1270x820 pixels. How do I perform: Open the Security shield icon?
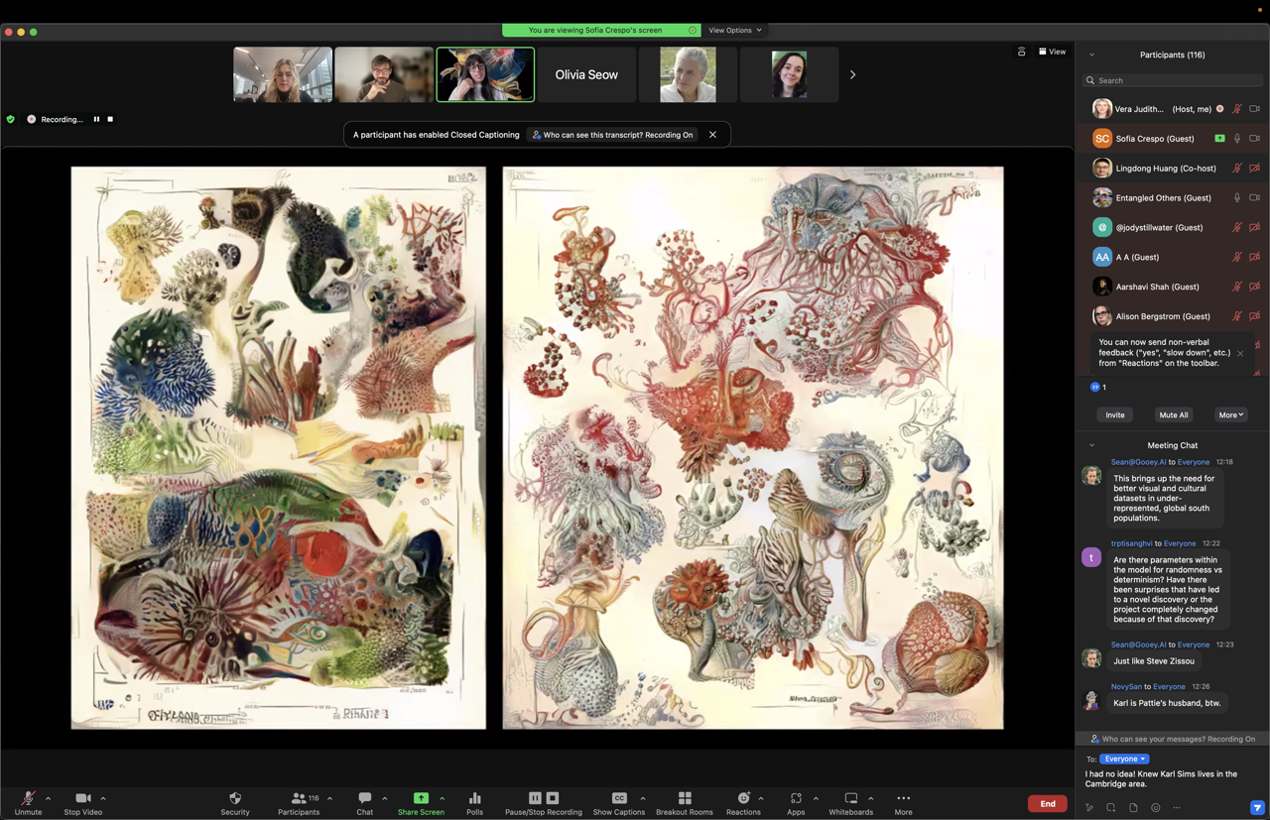tap(235, 799)
